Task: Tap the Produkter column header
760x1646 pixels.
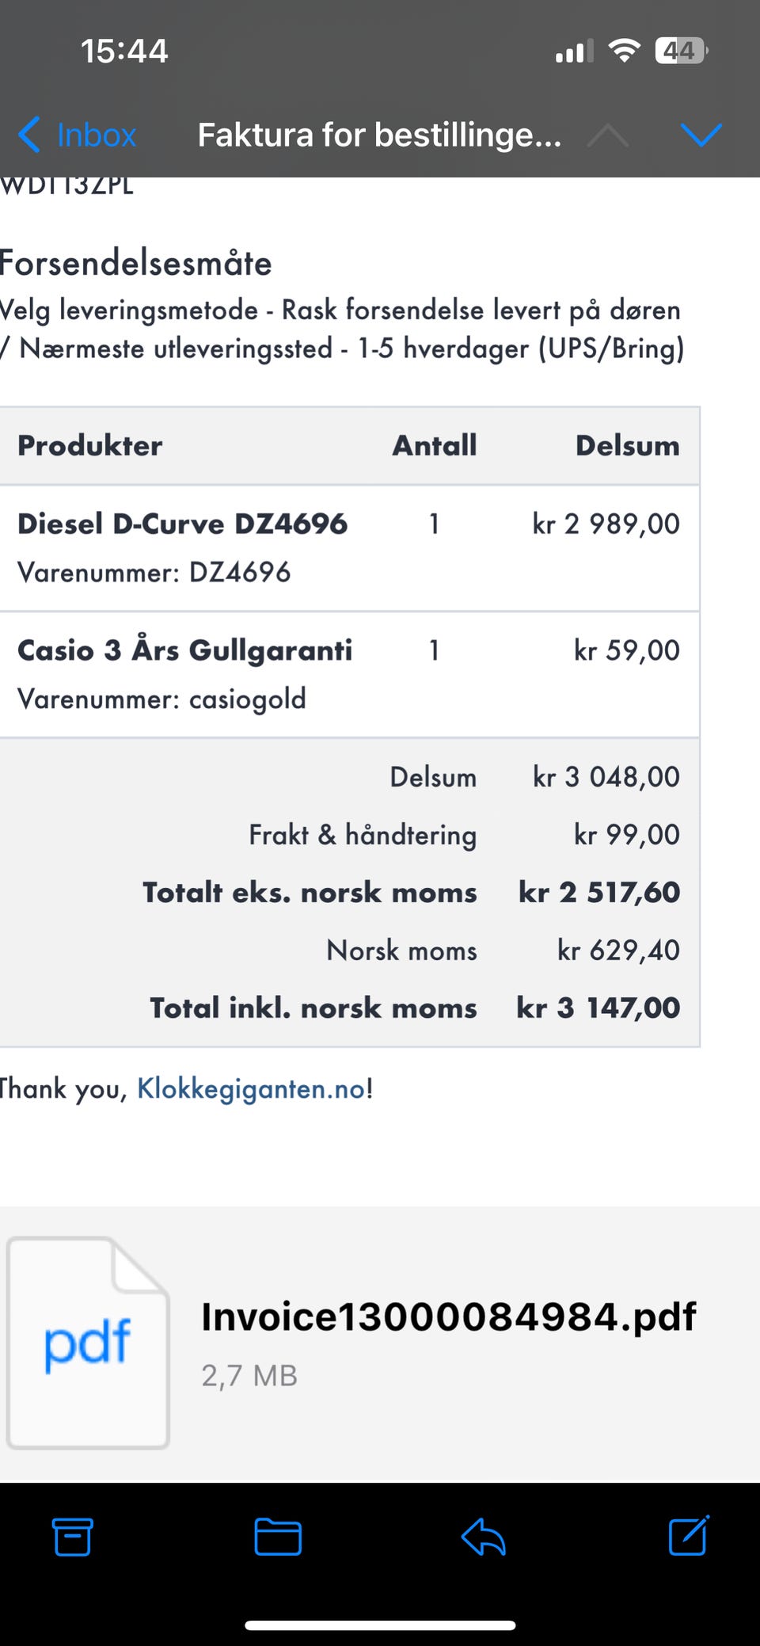Action: (x=90, y=445)
